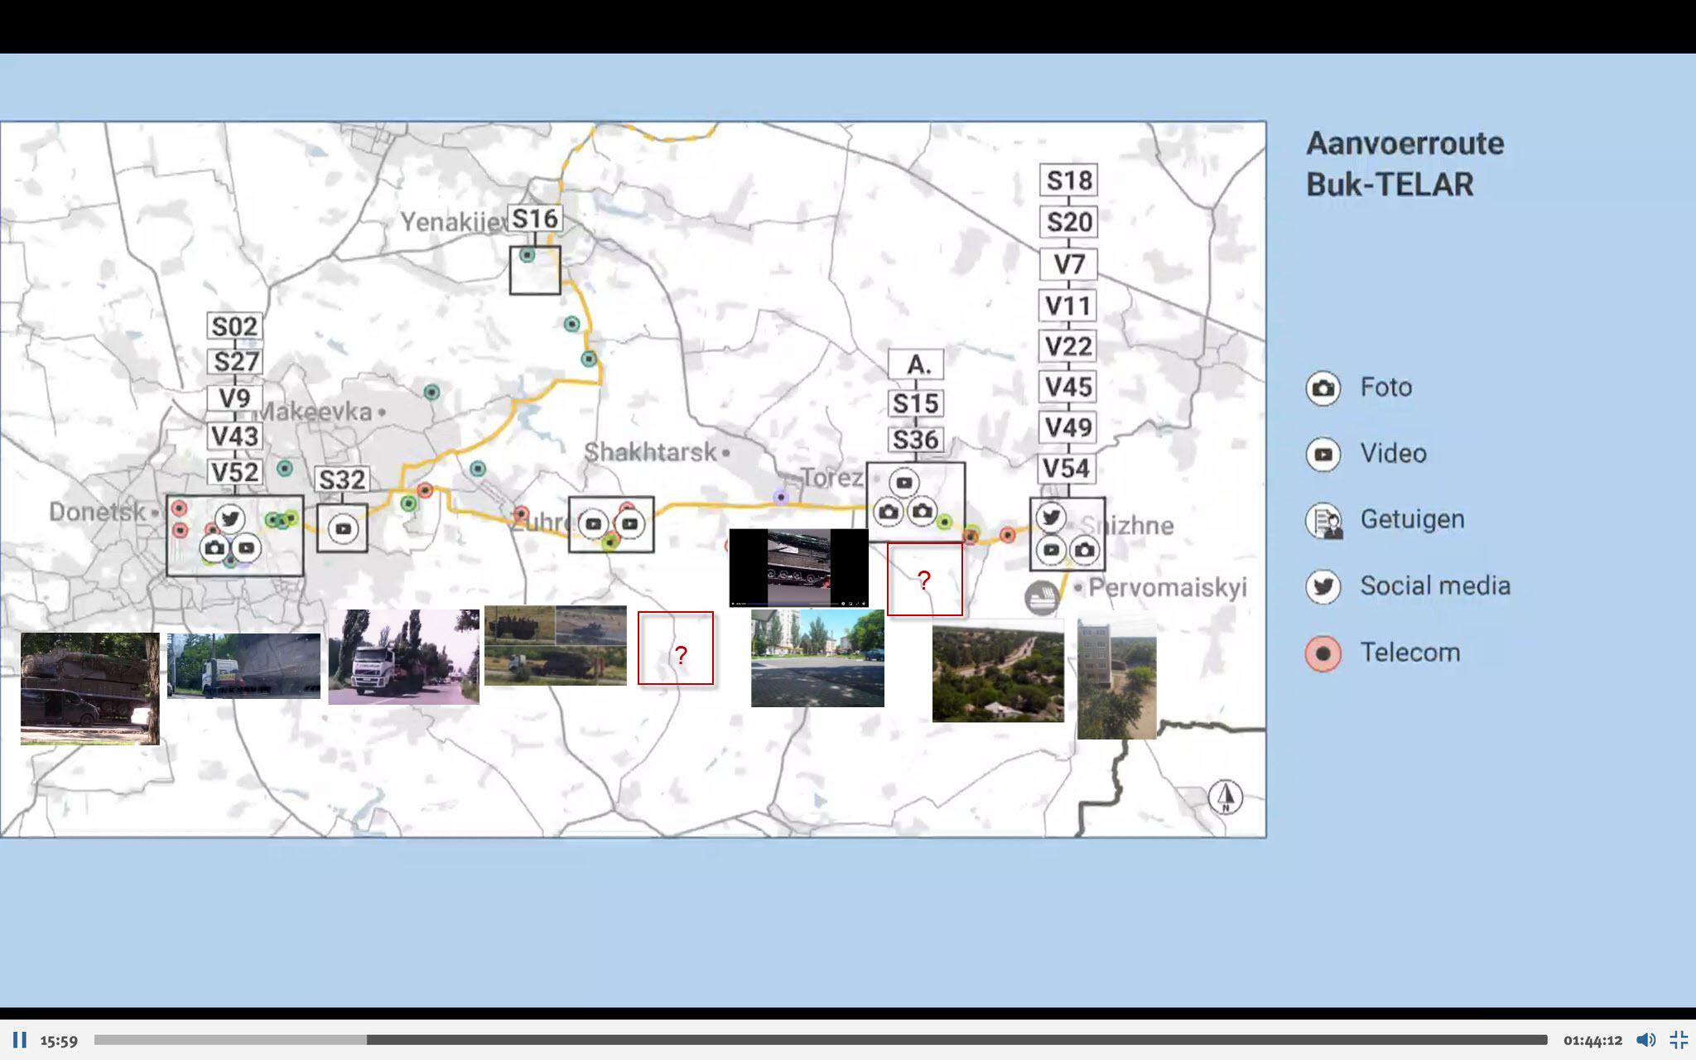1696x1060 pixels.
Task: Select the V54 label near Snizhne
Action: click(x=1067, y=469)
